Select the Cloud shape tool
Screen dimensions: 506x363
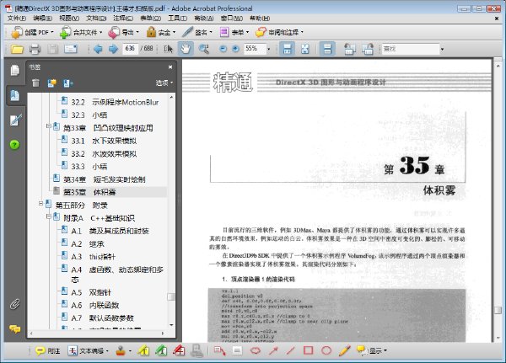[x=256, y=350]
